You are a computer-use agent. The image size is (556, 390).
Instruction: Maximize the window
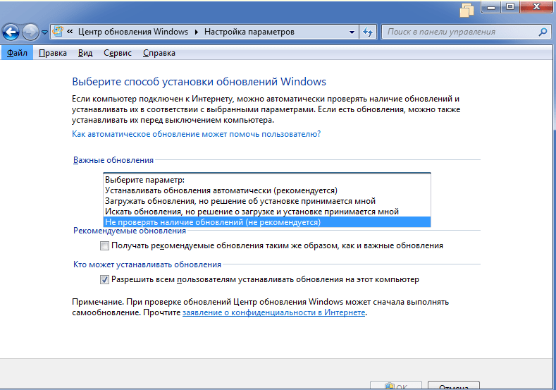pos(510,7)
